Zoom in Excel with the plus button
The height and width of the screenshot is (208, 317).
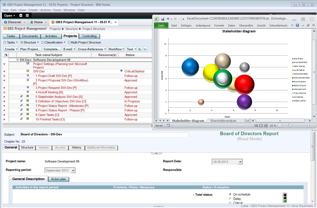pos(310,126)
